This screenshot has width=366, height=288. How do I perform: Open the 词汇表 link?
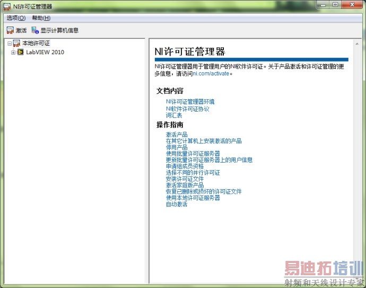click(174, 115)
